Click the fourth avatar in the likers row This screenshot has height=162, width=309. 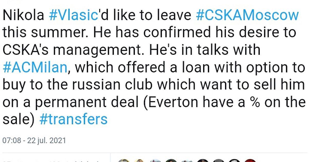tap(171, 160)
